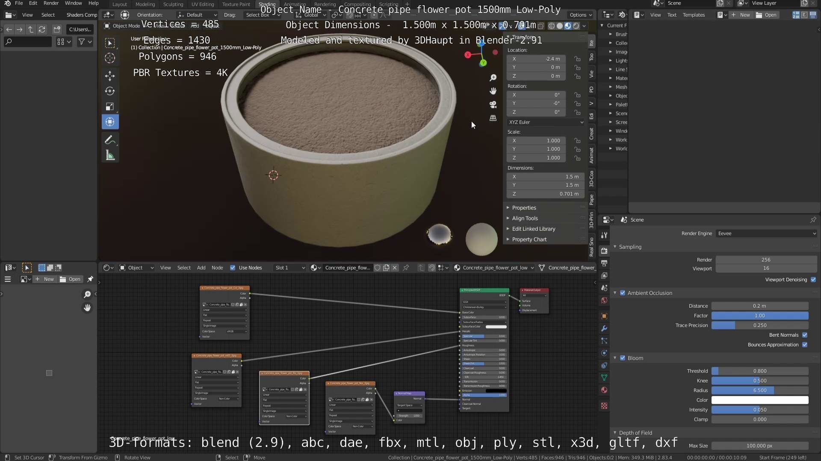This screenshot has height=461, width=821.
Task: Toggle the Use Nodes checkbox
Action: [233, 268]
